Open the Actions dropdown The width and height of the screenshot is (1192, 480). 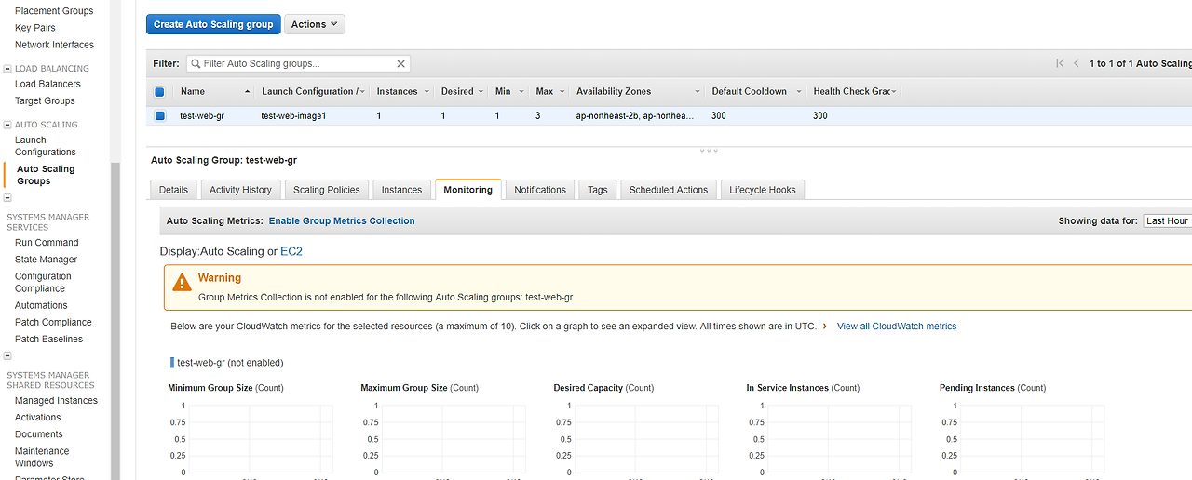pyautogui.click(x=315, y=24)
